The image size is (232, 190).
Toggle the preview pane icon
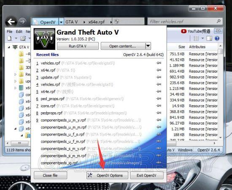pyautogui.click(x=209, y=38)
